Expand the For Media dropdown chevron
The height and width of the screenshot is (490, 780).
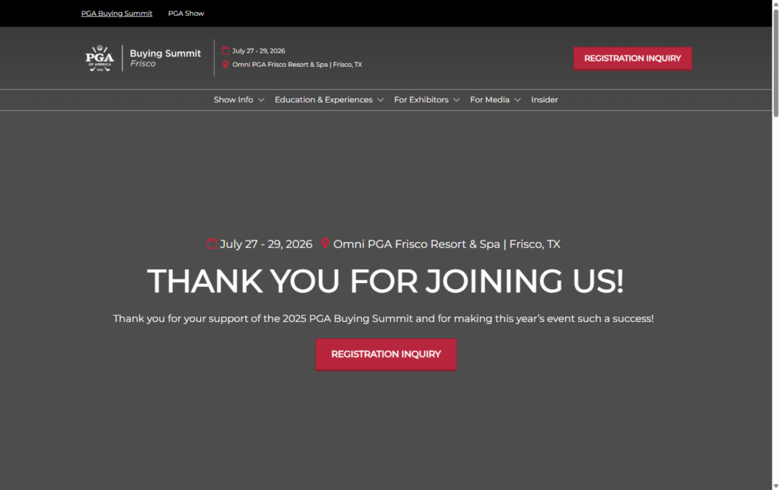(517, 100)
